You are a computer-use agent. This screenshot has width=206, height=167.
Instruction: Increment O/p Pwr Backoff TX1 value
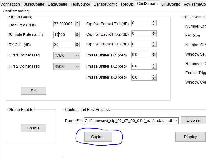pos(154,22)
